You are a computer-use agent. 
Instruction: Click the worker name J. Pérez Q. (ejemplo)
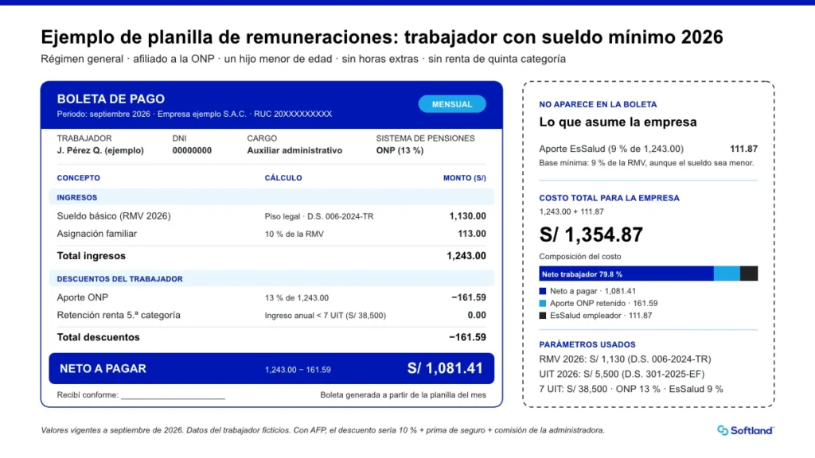100,150
